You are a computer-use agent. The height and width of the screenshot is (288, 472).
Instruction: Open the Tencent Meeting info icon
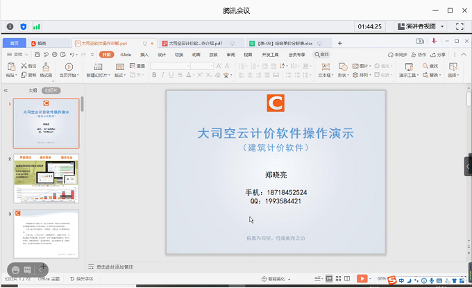pos(10,26)
